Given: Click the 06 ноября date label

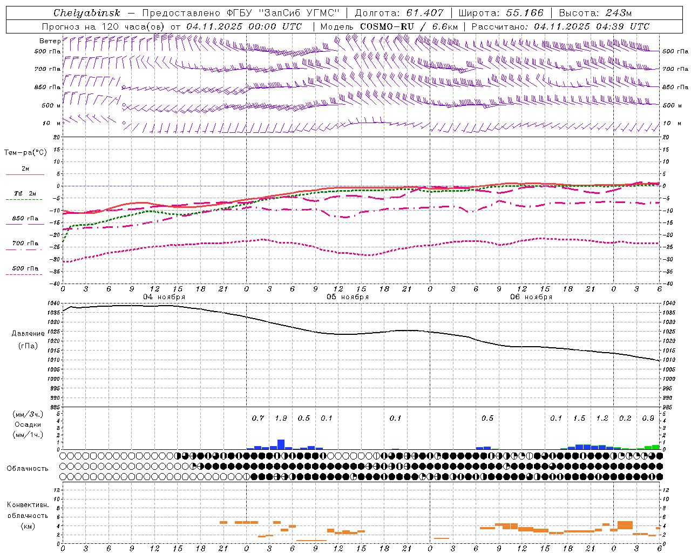Looking at the screenshot, I should click(x=531, y=297).
